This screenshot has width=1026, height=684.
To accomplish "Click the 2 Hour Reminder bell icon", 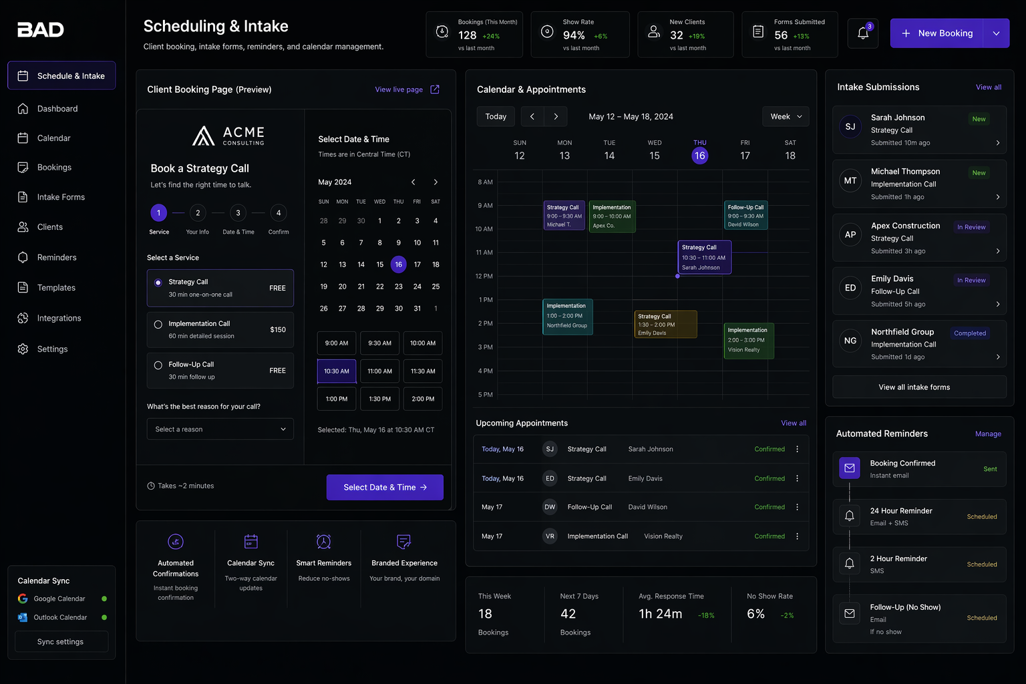I will [850, 564].
